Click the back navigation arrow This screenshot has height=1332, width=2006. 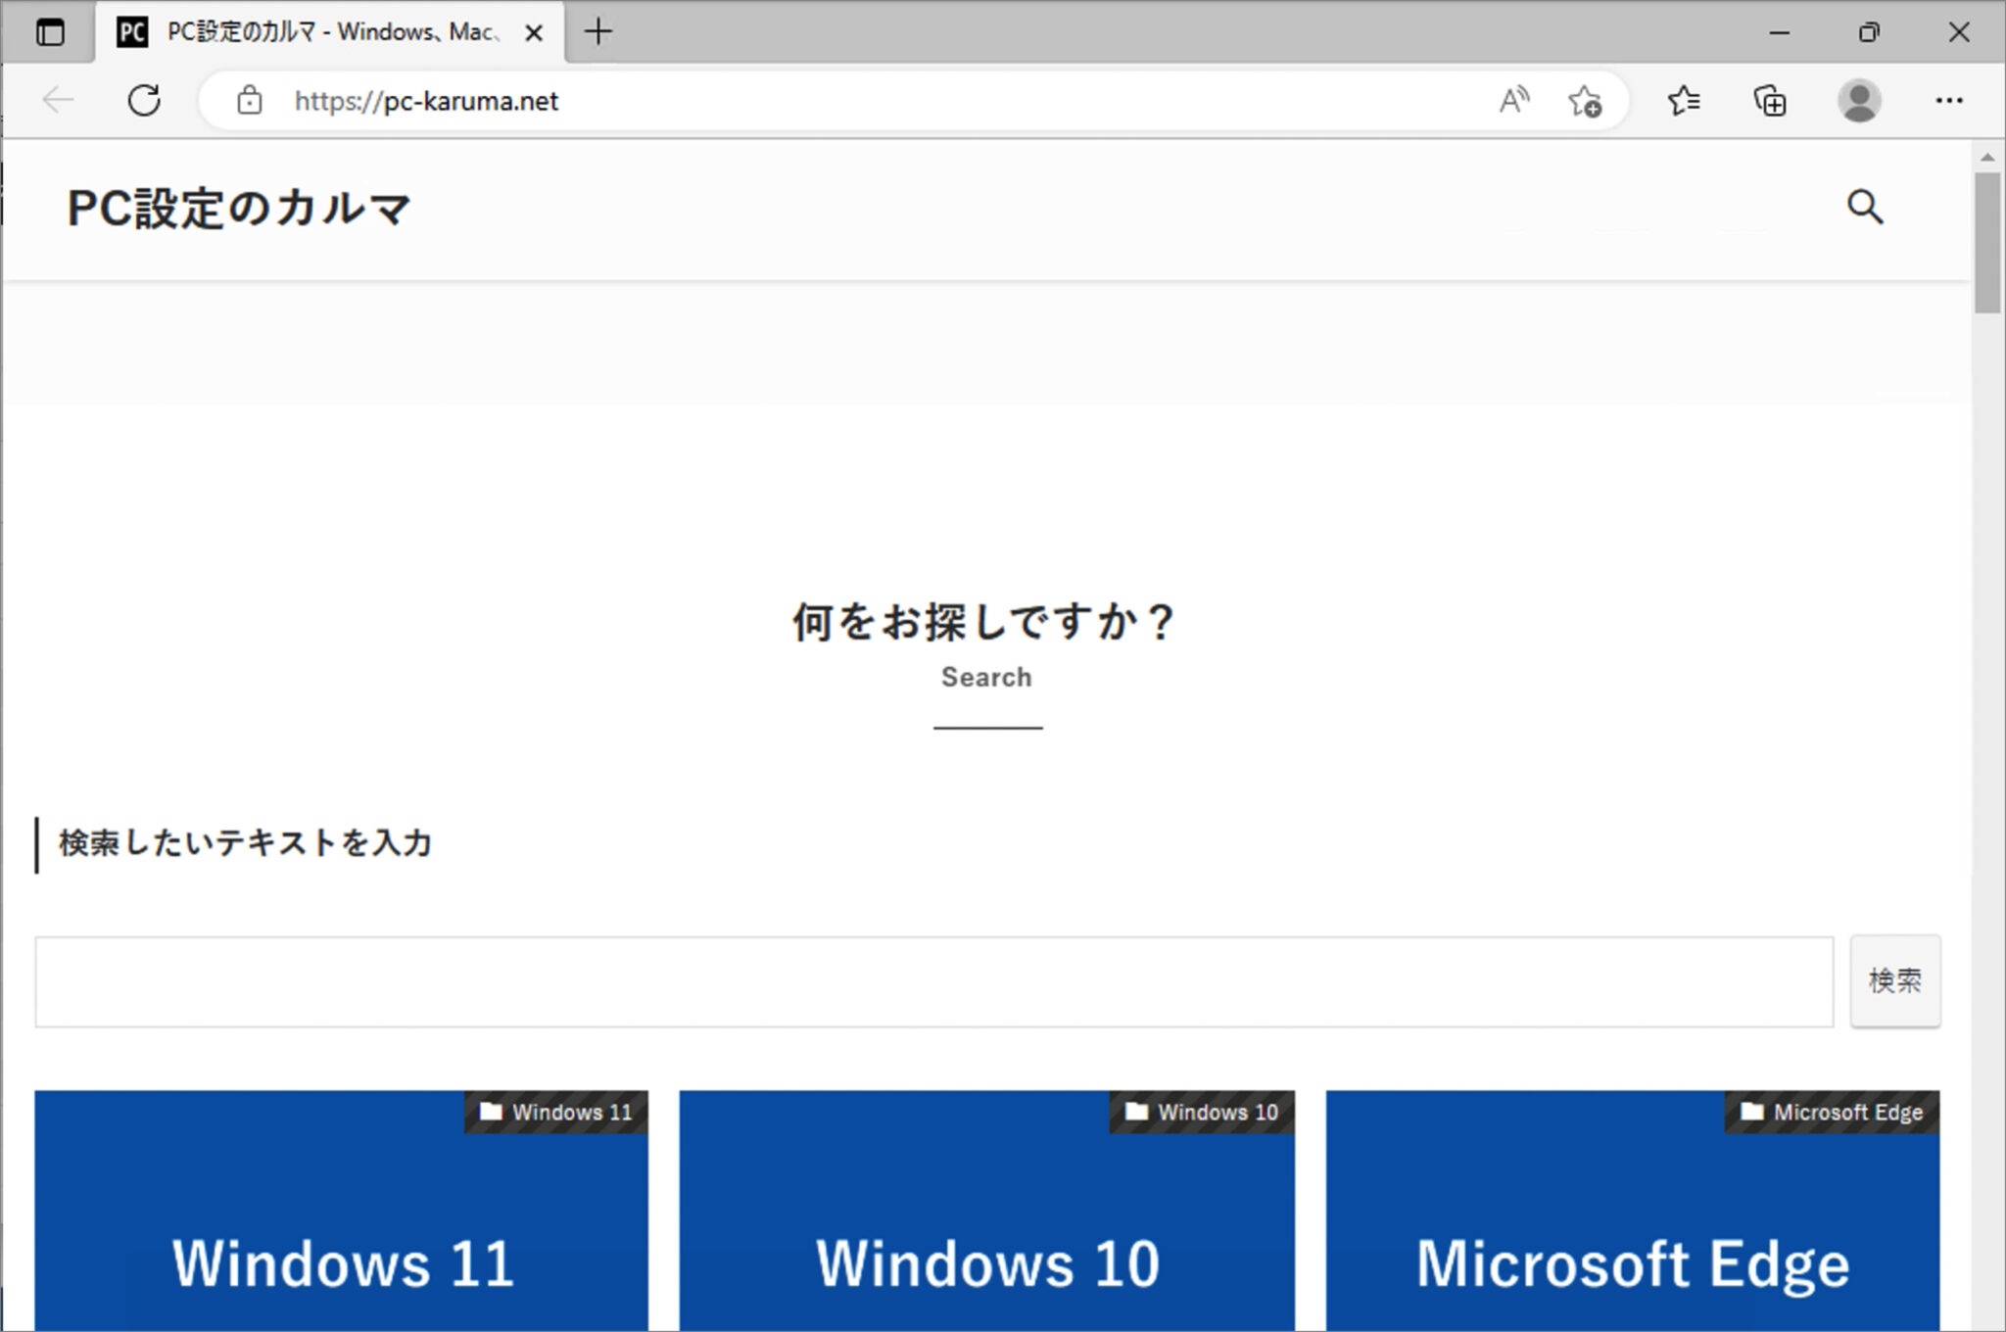tap(56, 100)
